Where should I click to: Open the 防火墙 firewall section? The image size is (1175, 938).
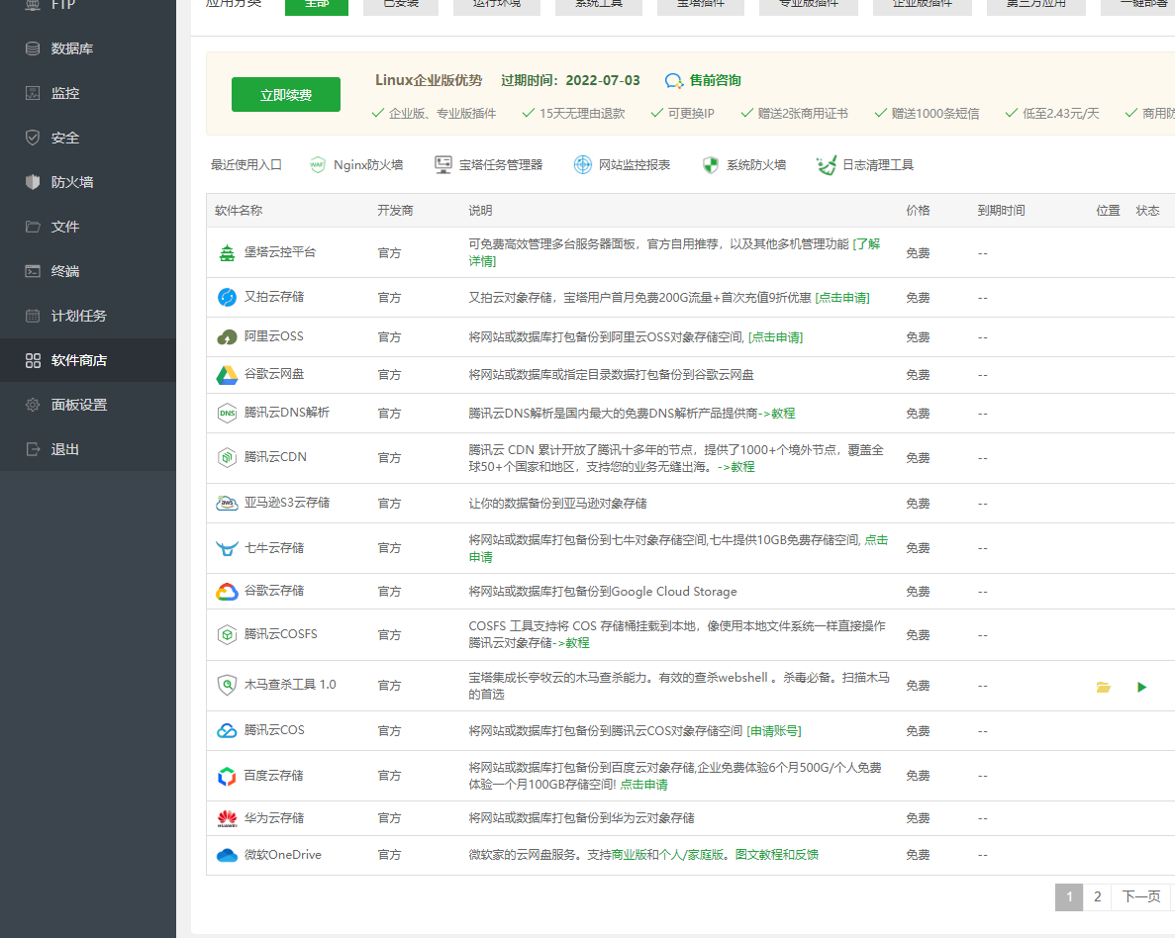pyautogui.click(x=88, y=182)
